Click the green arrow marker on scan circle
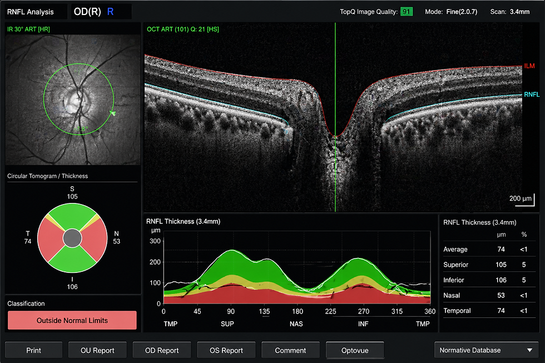The width and height of the screenshot is (545, 363). click(x=112, y=113)
